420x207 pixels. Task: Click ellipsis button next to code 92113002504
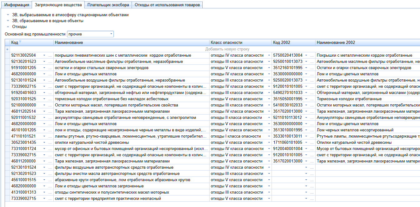click(50, 55)
